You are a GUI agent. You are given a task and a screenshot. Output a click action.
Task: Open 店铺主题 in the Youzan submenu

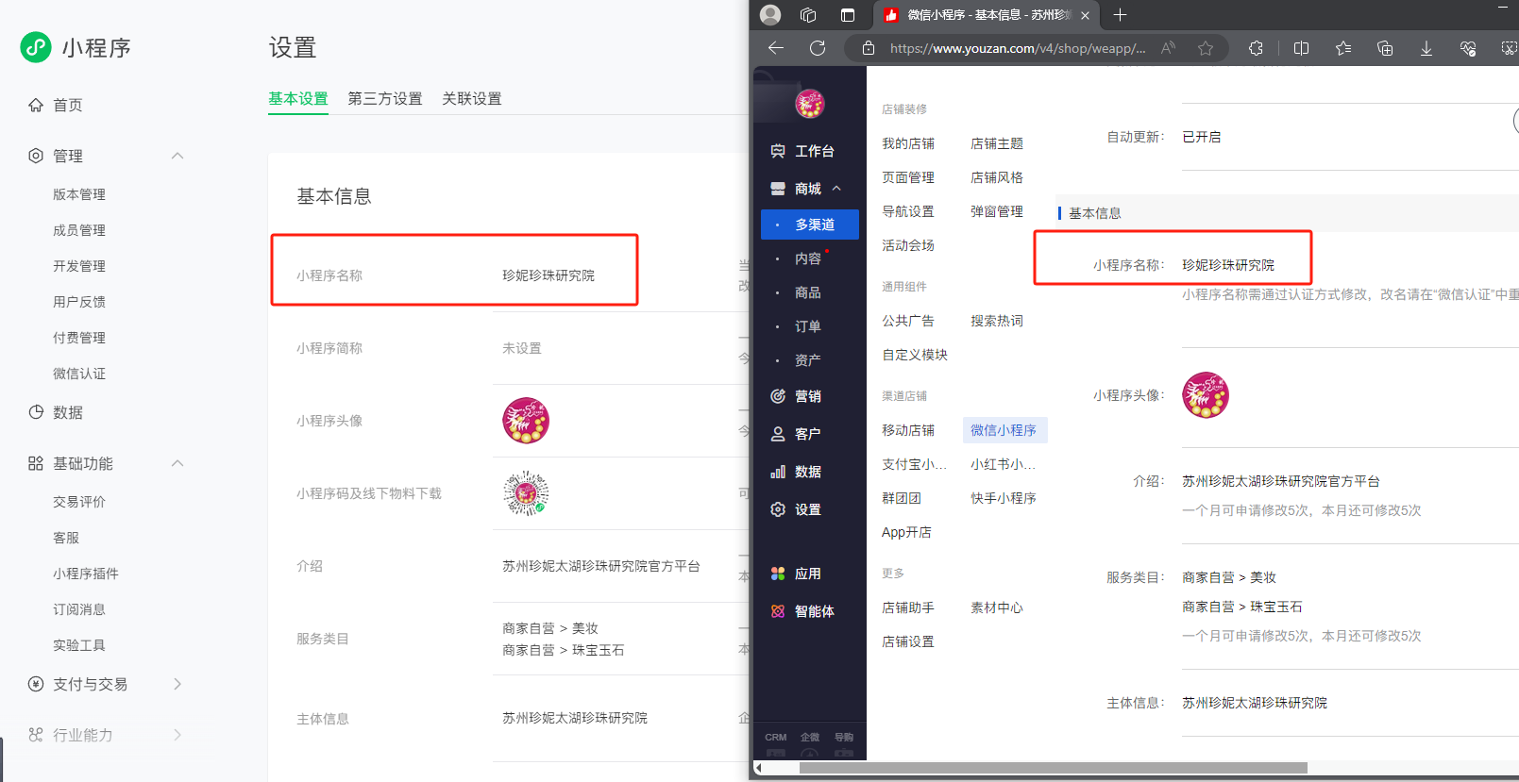[997, 143]
